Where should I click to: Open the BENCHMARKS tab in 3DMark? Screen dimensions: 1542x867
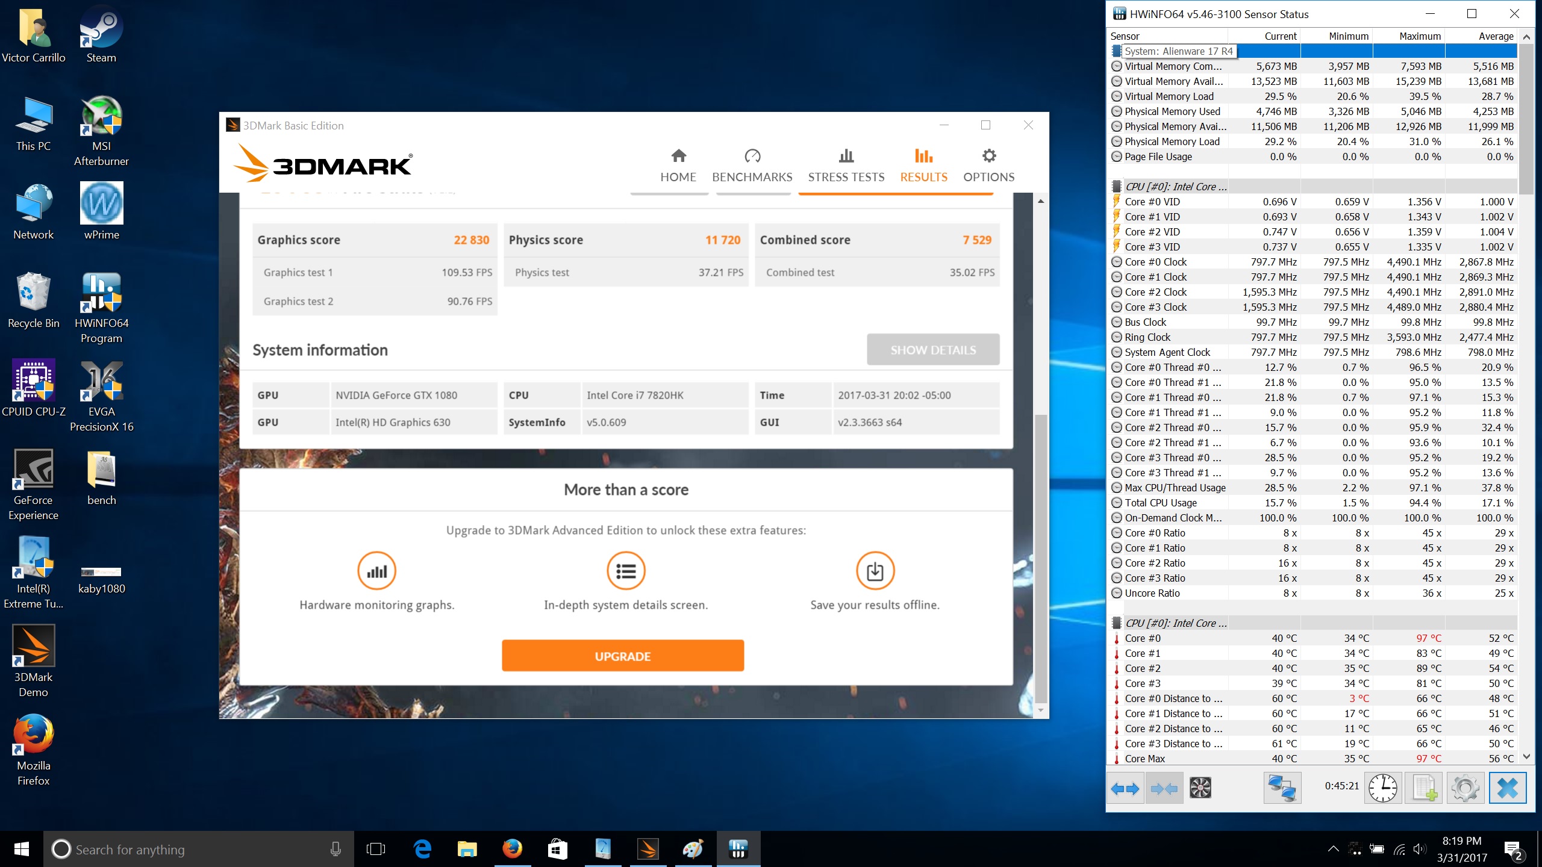(752, 166)
